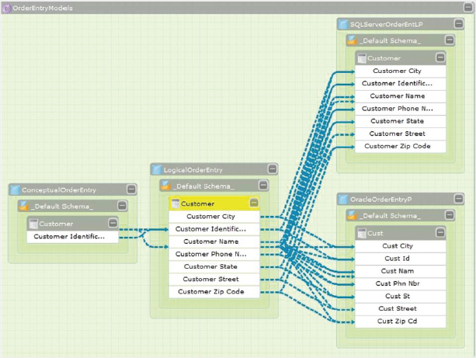Select Customer Phone N... in LogicalOrderEntry table
476x358 pixels.
214,254
